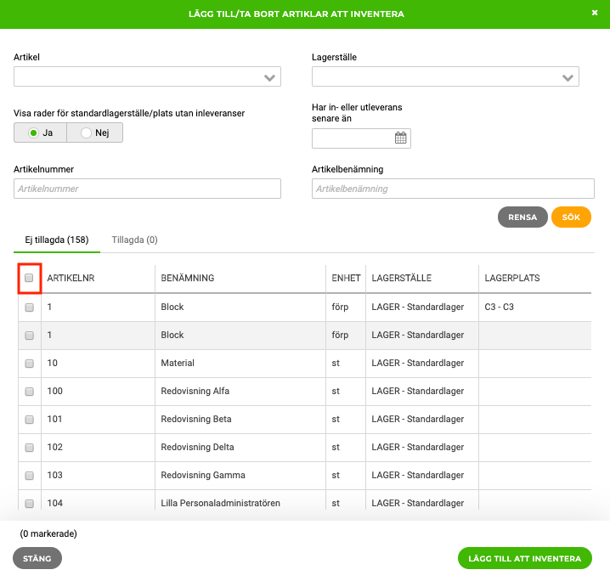Check the Redovisning Beta row checkbox

coord(29,420)
